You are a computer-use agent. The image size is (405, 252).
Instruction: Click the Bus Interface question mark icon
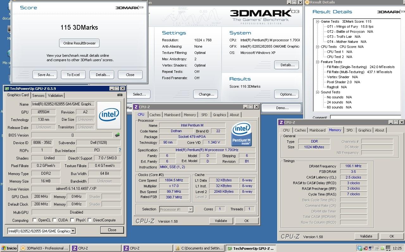[120, 150]
